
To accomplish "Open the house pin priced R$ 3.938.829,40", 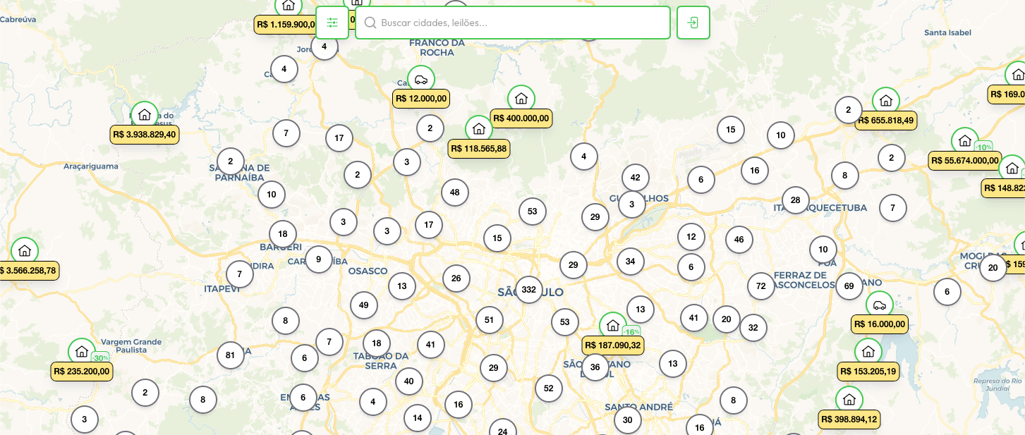I will coord(145,114).
